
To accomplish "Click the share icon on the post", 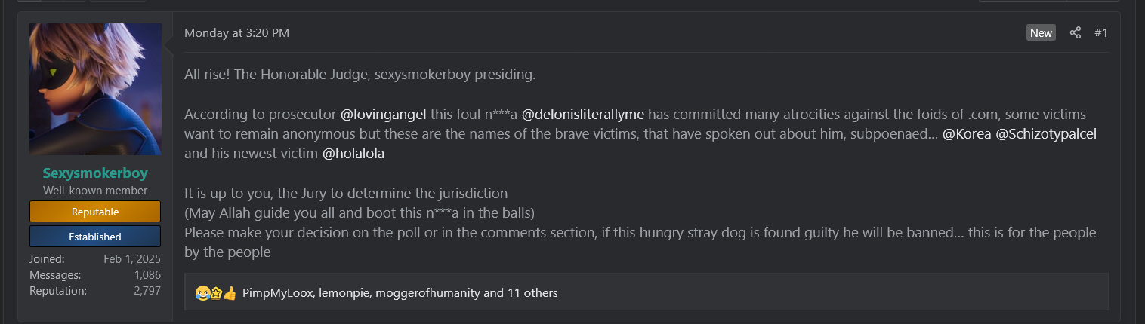I will click(1076, 33).
